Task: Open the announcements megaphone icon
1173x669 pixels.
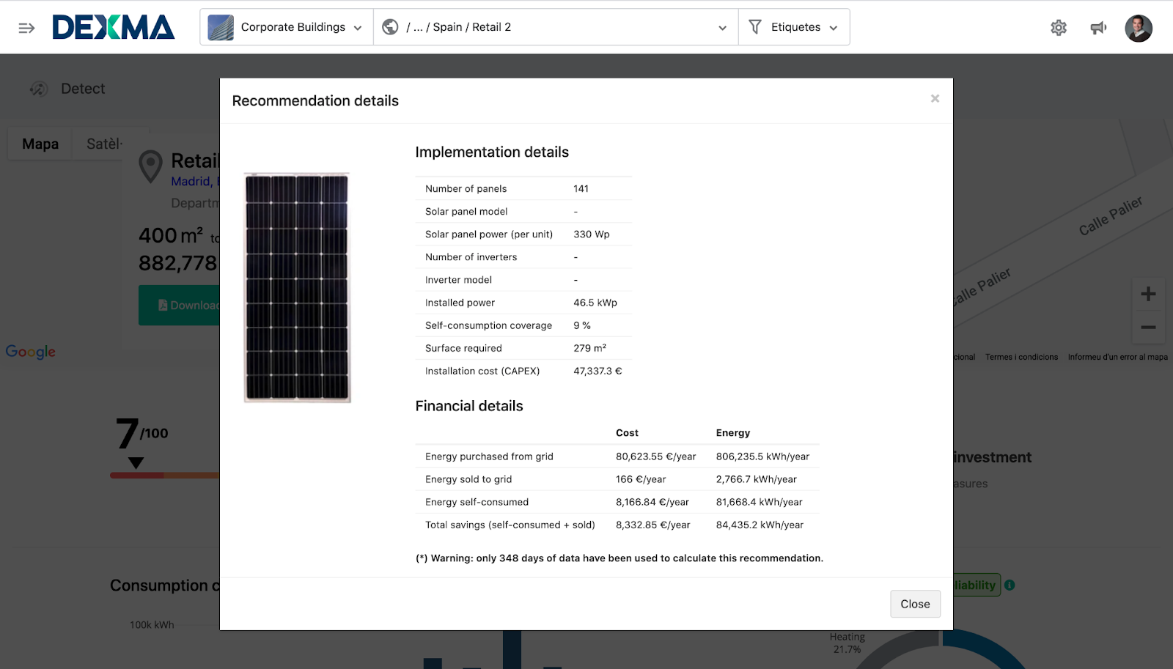Action: pos(1098,28)
